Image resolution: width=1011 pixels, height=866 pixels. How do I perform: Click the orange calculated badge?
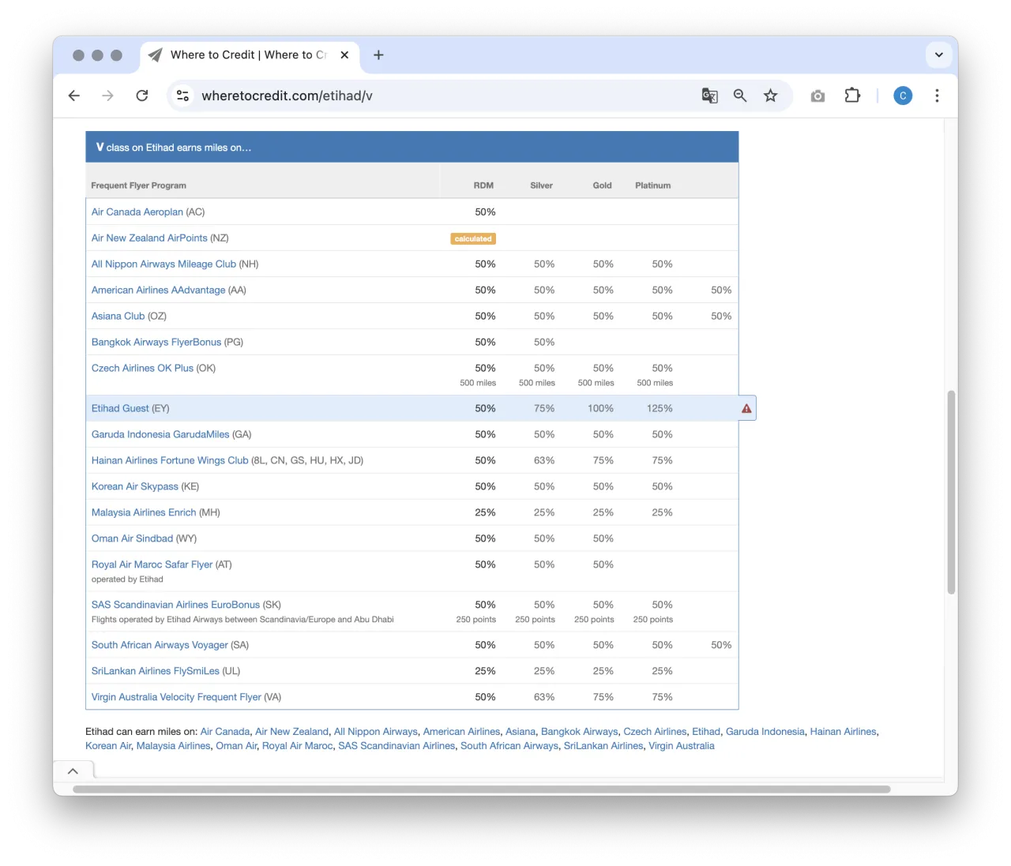(473, 238)
